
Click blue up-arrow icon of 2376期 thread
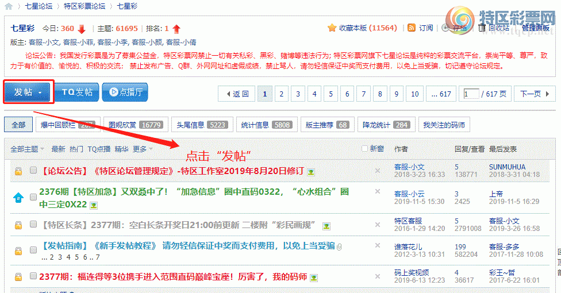click(x=18, y=198)
